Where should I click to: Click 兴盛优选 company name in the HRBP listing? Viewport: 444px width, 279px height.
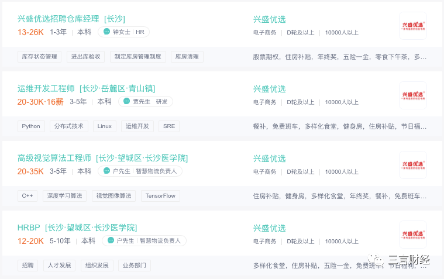point(269,228)
